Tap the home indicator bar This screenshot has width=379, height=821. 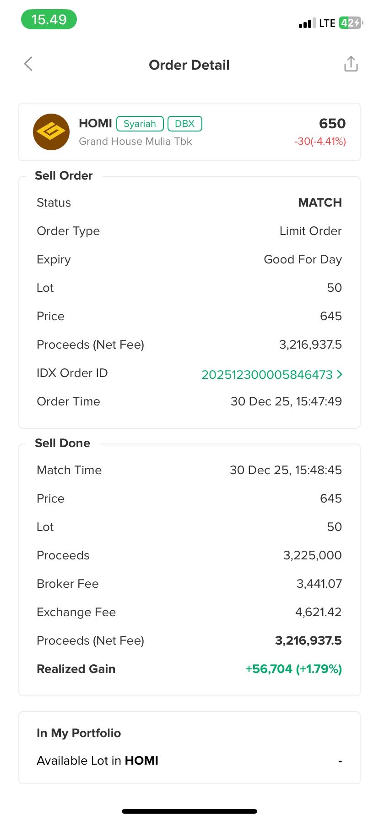(x=189, y=811)
